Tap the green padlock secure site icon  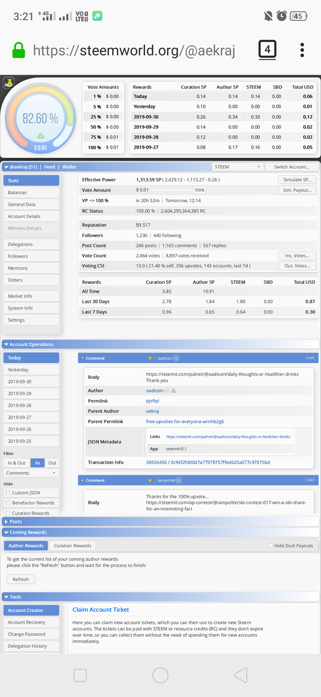click(19, 50)
